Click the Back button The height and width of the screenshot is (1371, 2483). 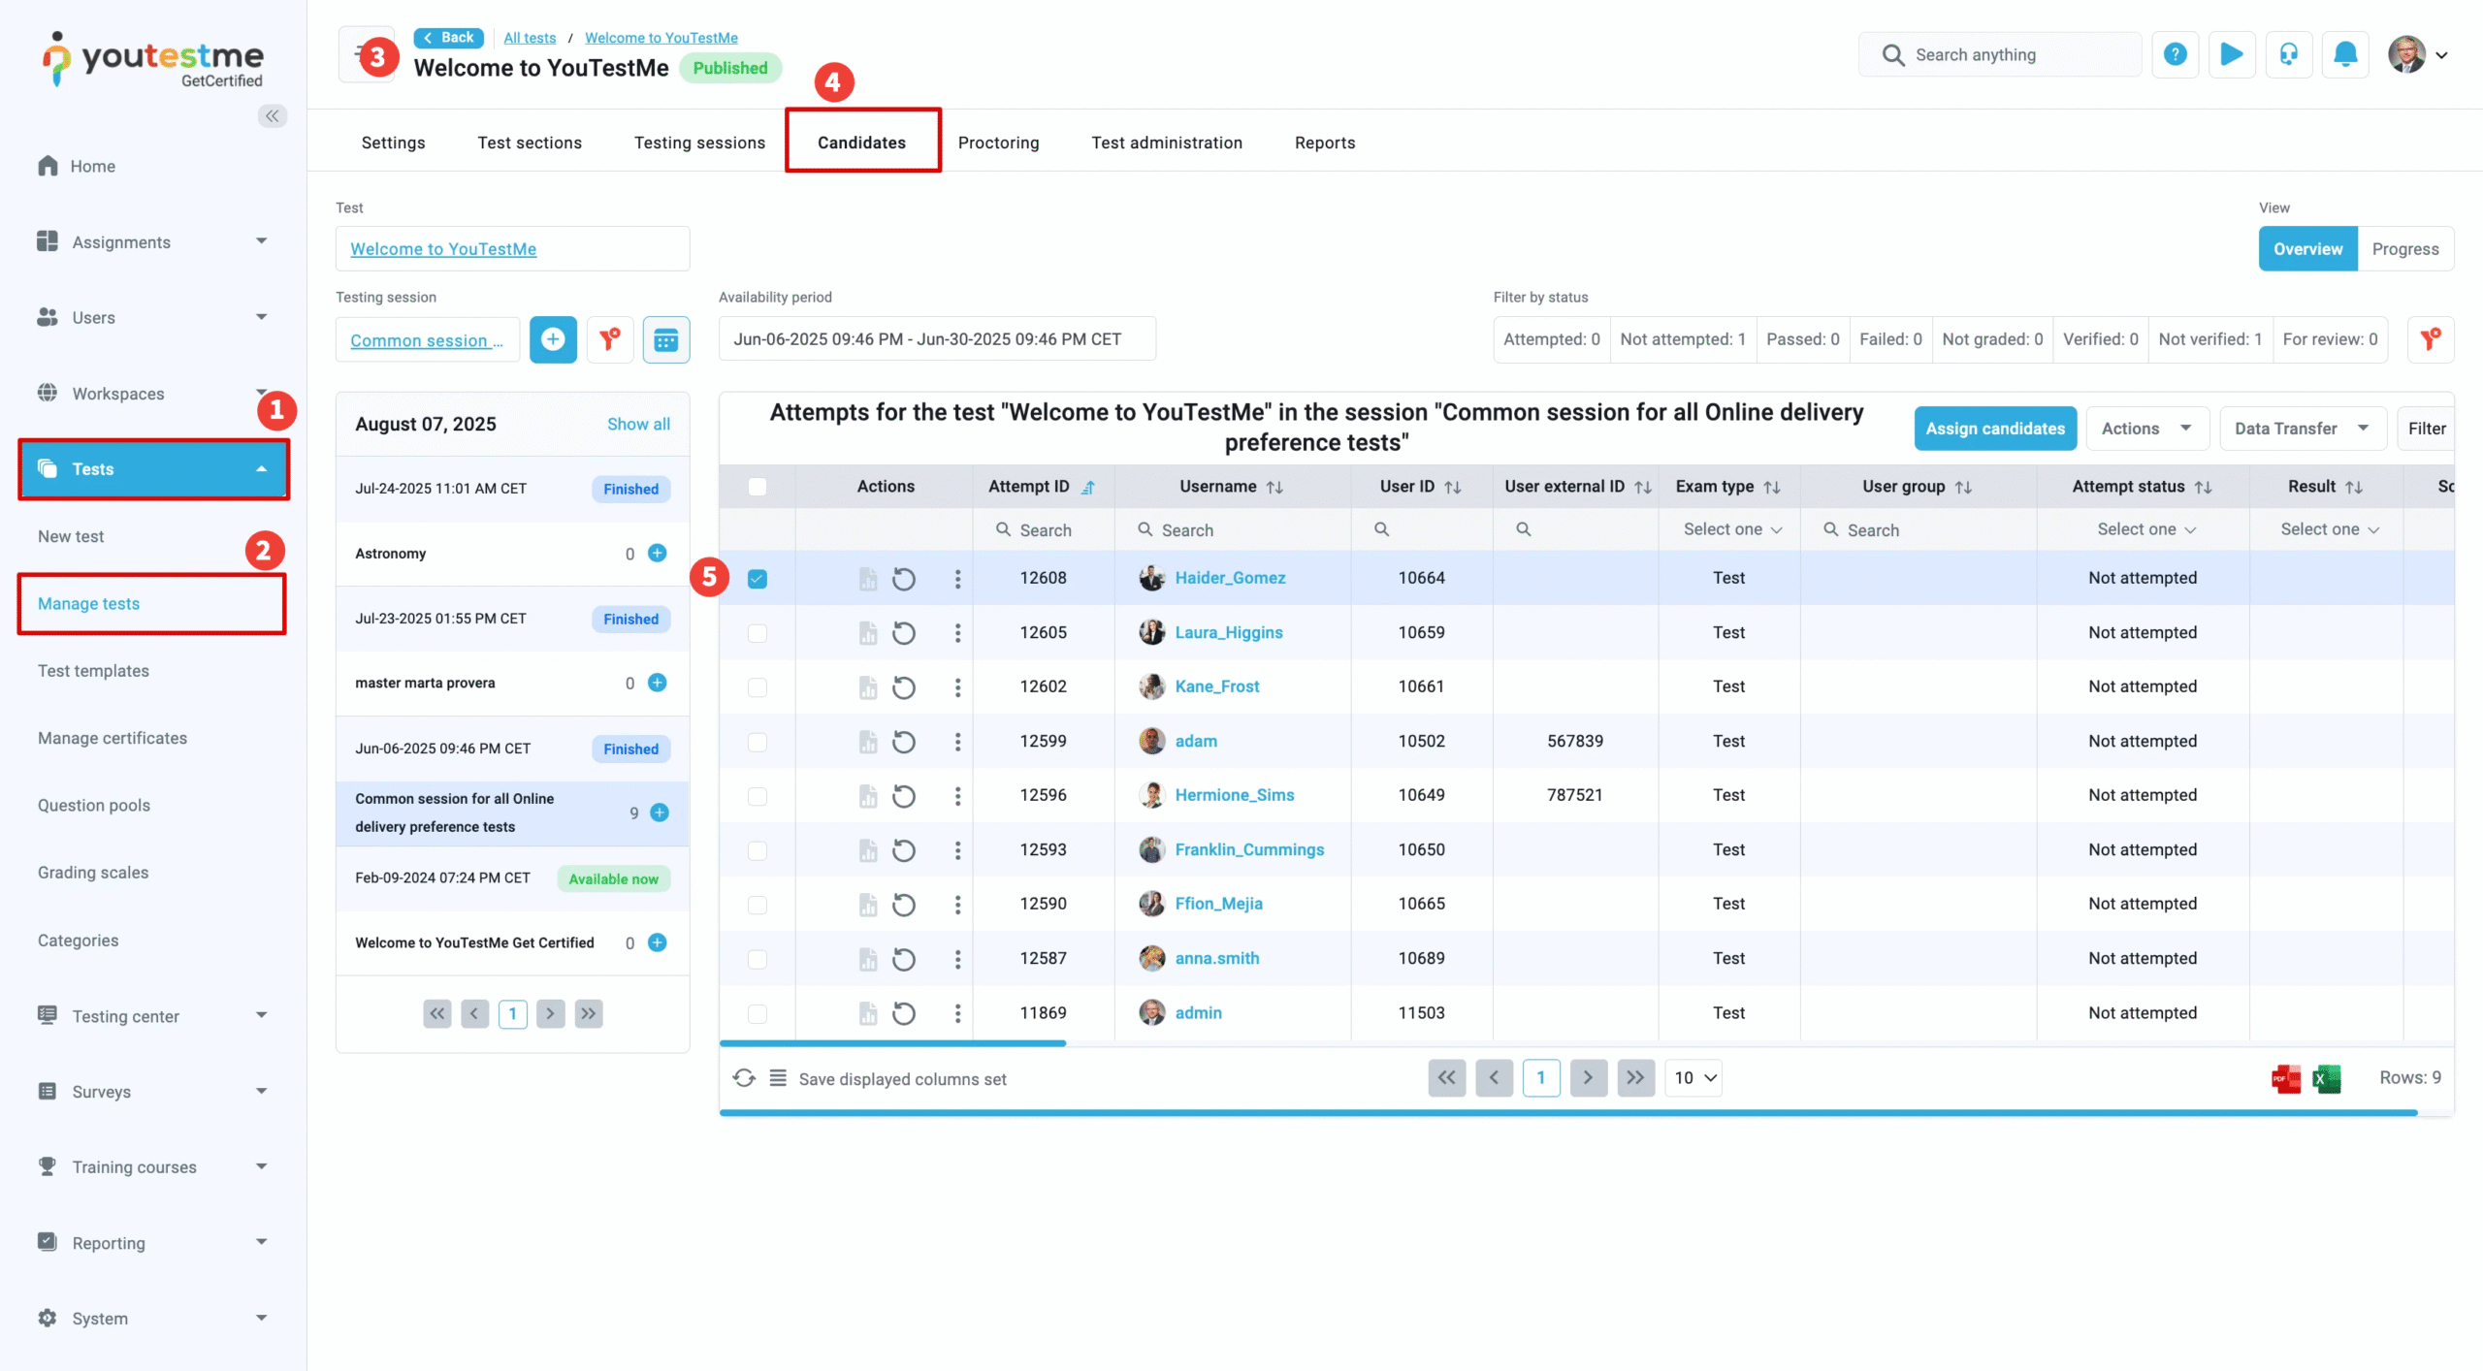click(x=448, y=38)
